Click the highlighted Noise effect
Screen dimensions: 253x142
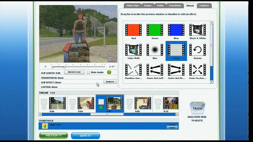coord(176,51)
